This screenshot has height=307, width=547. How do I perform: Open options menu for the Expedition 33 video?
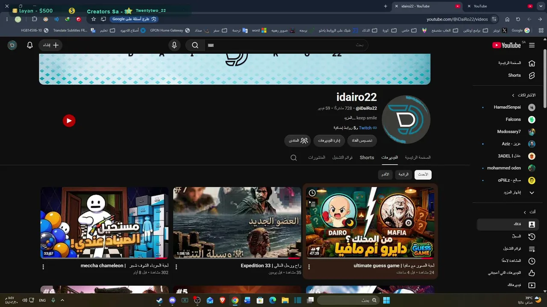[x=176, y=267]
